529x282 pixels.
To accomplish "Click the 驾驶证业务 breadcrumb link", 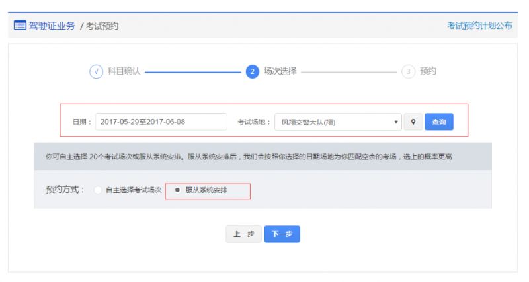I will tap(52, 26).
